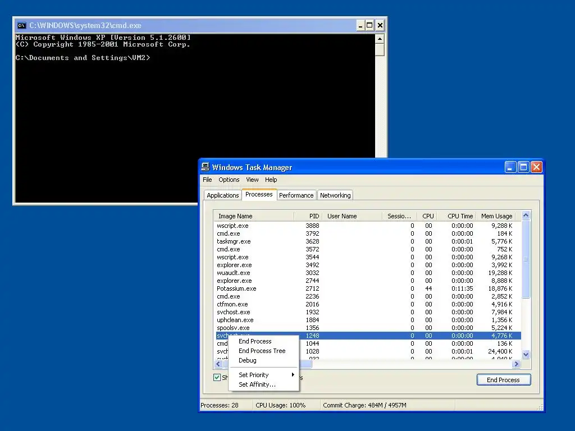
Task: Click the Processes: 28 status entry
Action: tap(220, 405)
